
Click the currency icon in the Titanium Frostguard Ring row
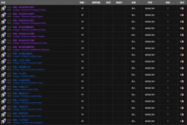tap(183, 8)
